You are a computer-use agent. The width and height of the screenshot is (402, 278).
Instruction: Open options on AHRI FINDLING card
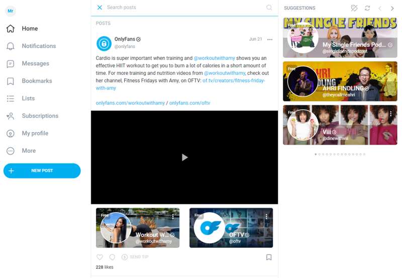coord(391,70)
